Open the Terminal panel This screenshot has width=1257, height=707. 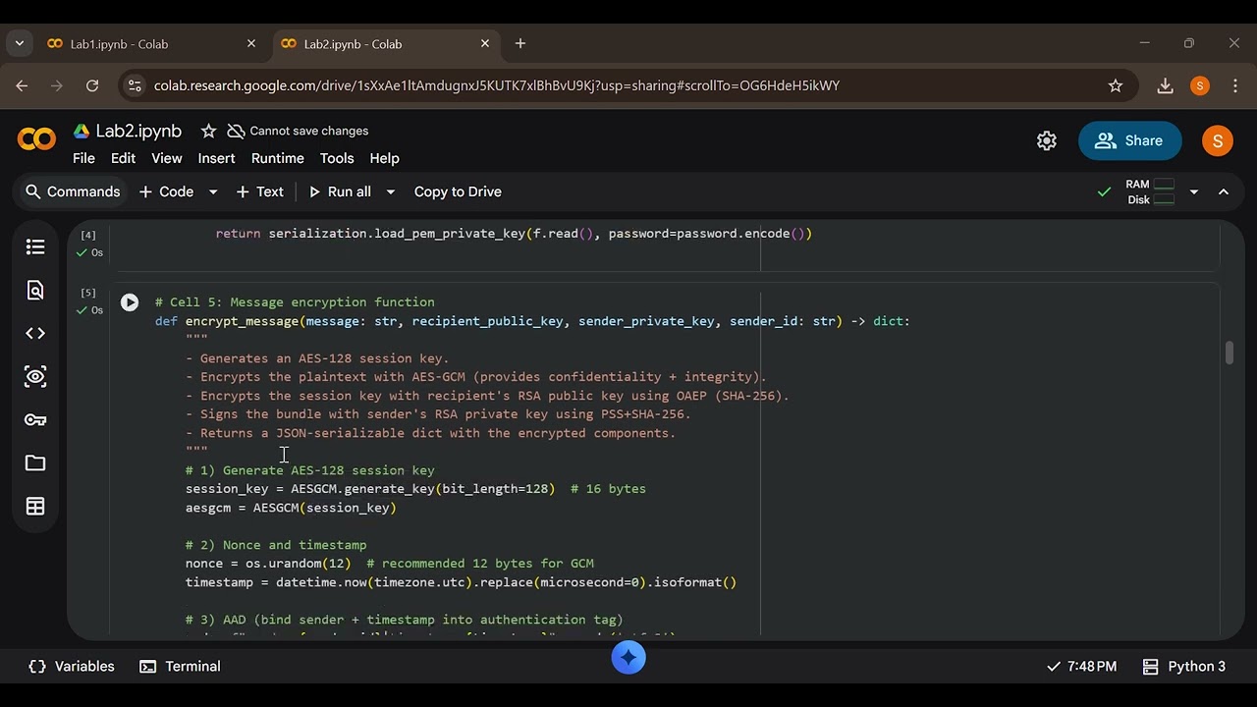[180, 666]
